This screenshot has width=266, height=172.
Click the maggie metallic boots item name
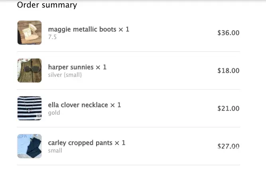click(82, 29)
